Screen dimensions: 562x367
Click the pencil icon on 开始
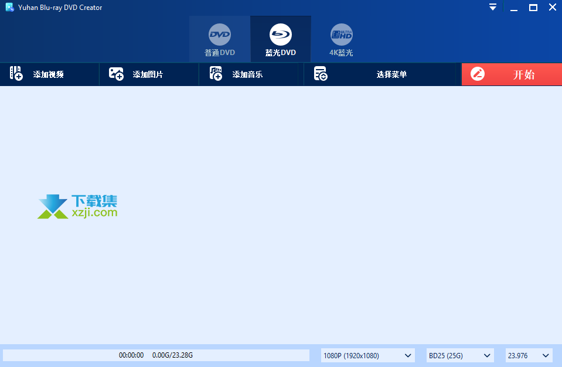[478, 74]
